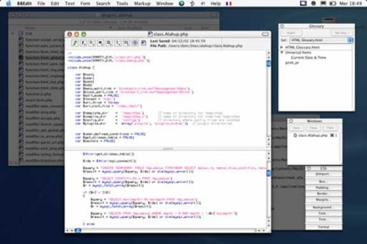Click Save in the Windows palette
The image size is (367, 244).
[296, 128]
